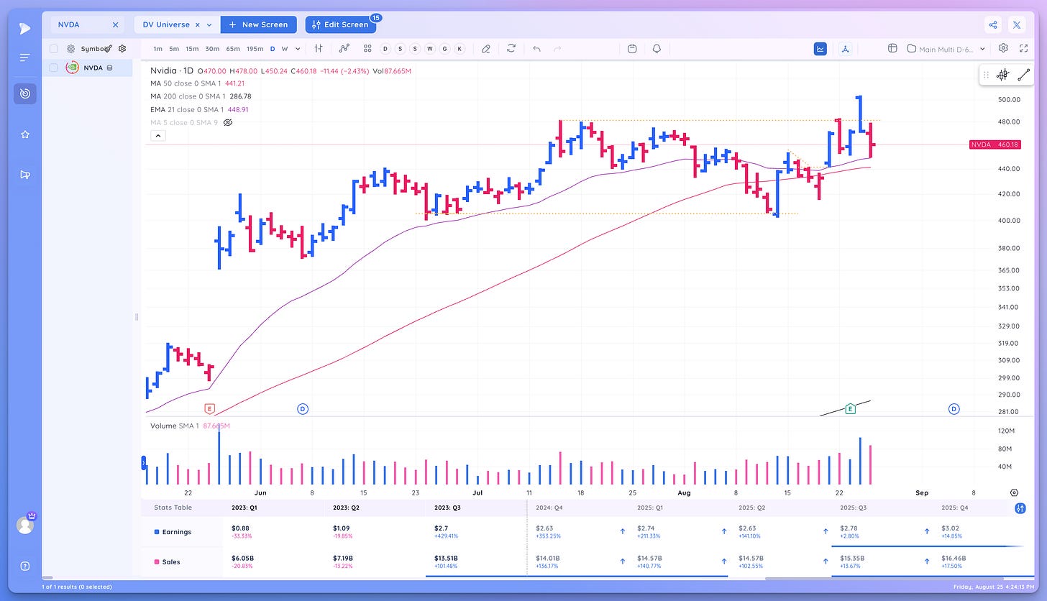Select the radar scanner sidebar icon

tap(25, 93)
